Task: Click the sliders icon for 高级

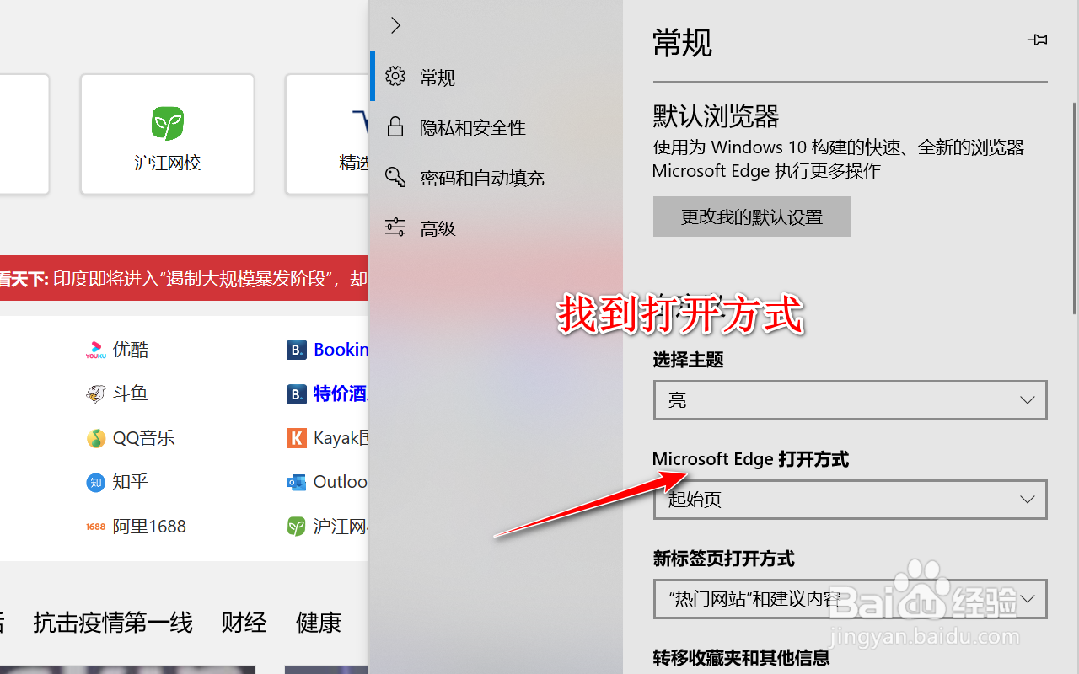Action: [x=395, y=227]
